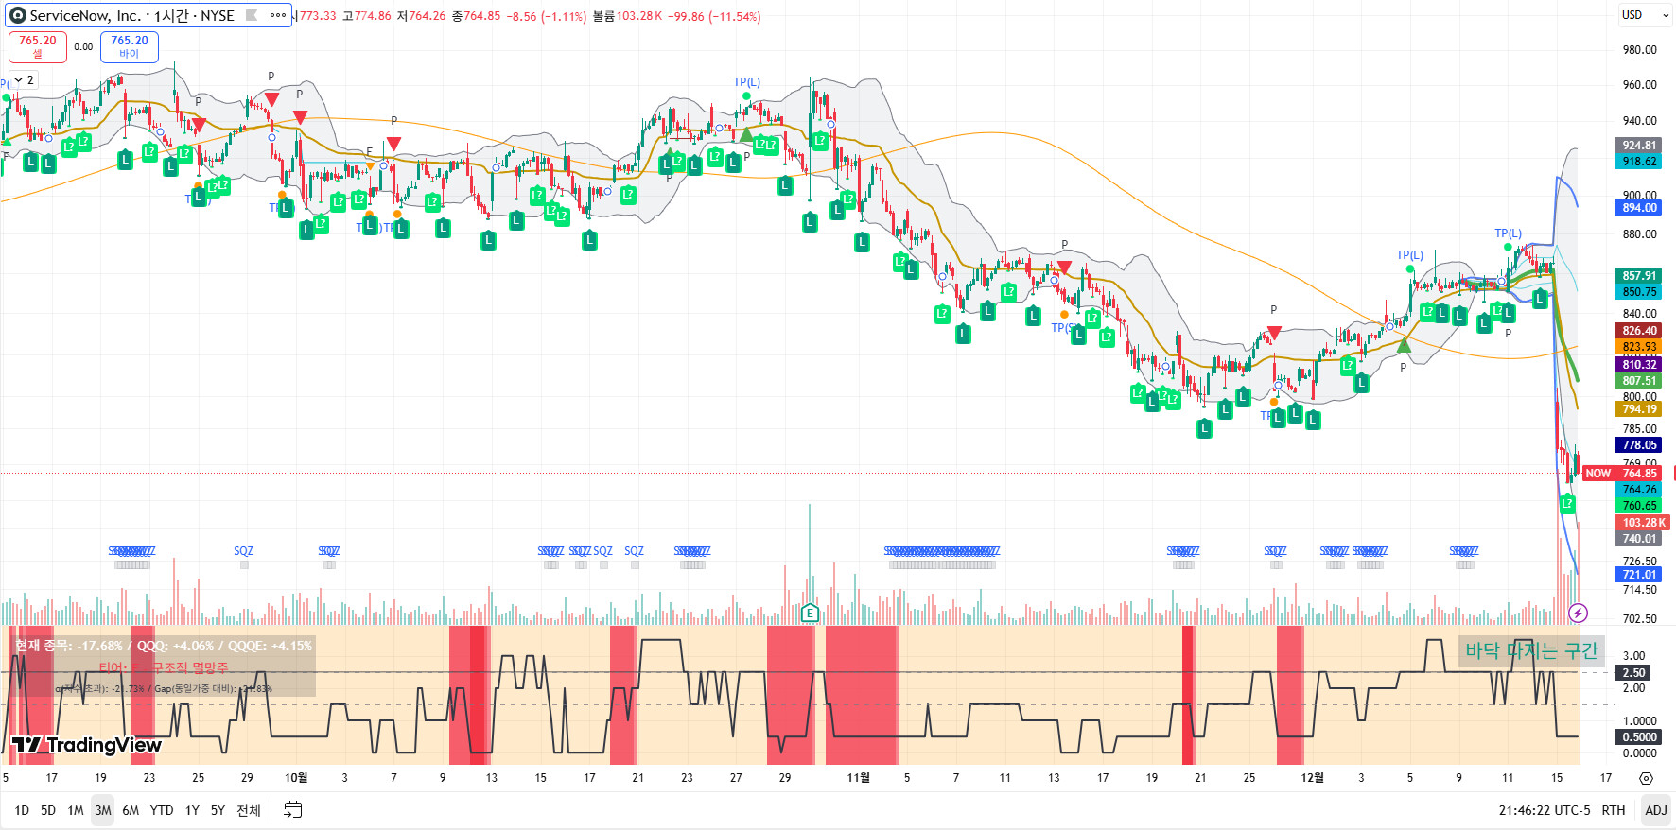Click the earnings E marker on chart
Image resolution: width=1676 pixels, height=830 pixels.
click(810, 614)
